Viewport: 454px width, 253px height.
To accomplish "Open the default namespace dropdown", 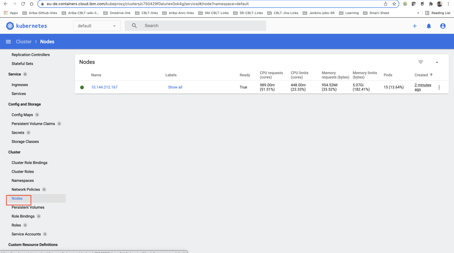I will click(x=97, y=26).
